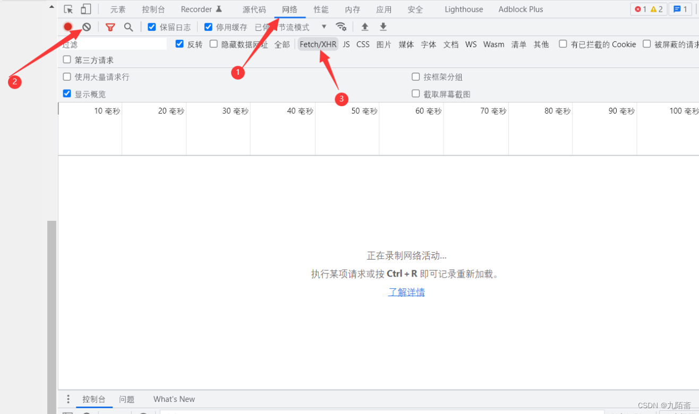
Task: Enable the 按框架分组 checkbox
Action: pos(416,77)
